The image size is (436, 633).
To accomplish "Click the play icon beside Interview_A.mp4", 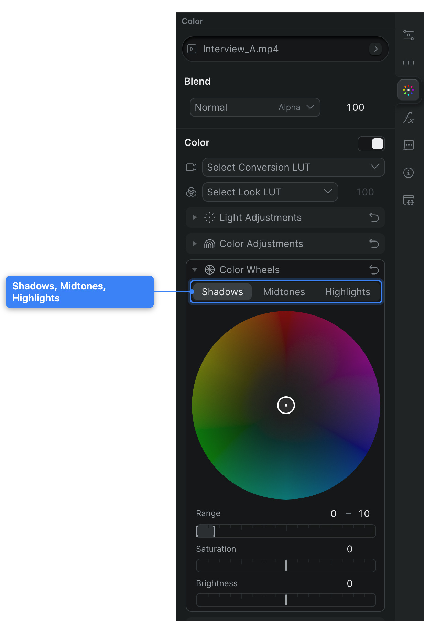I will 192,49.
